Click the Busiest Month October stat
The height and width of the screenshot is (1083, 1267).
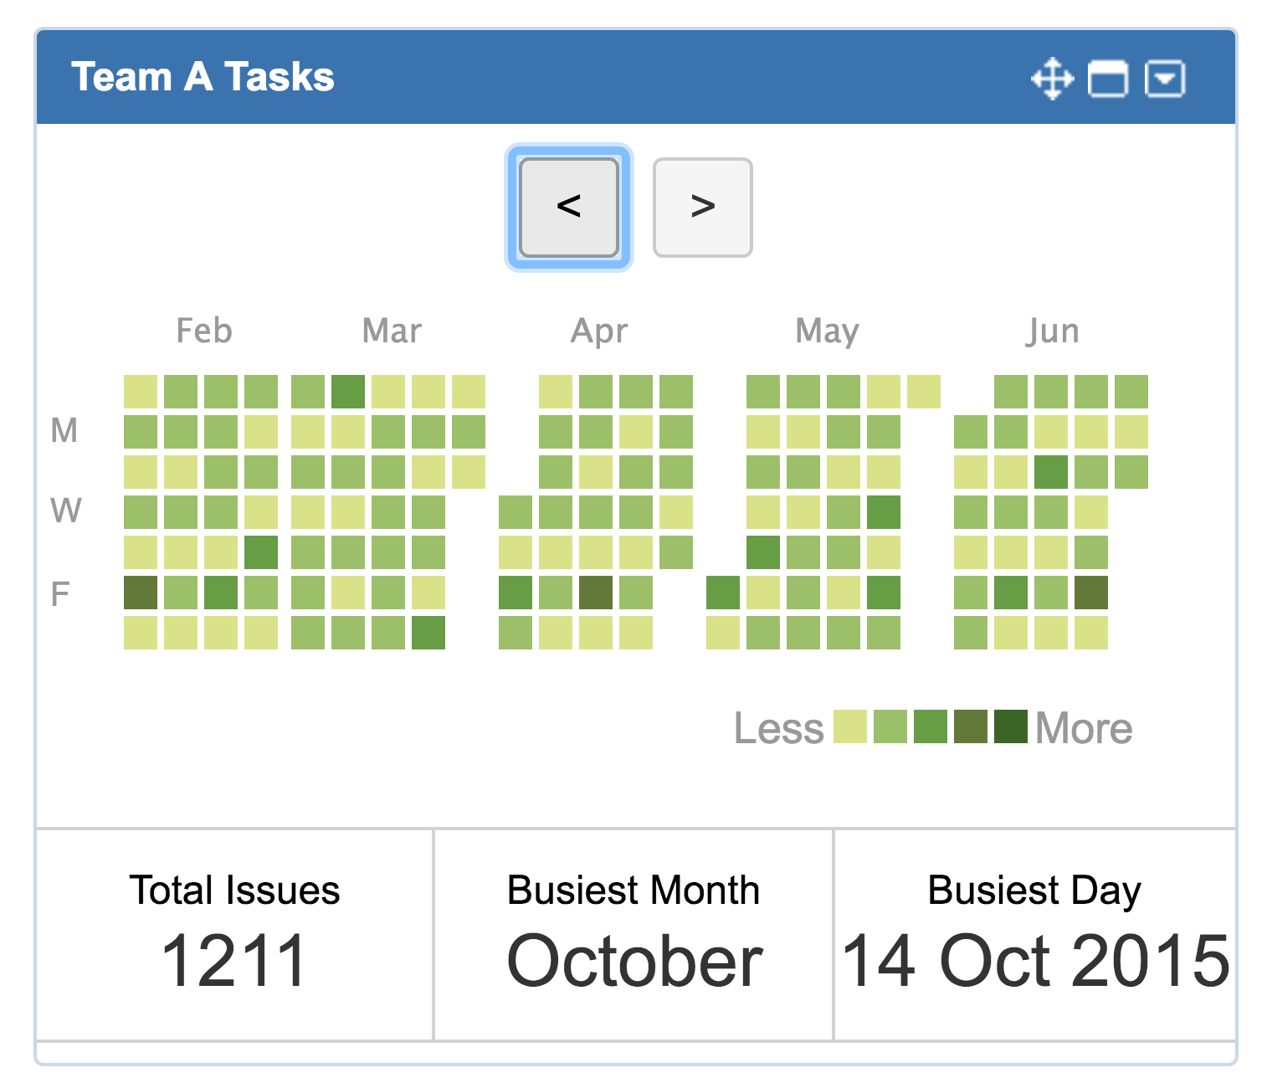(x=633, y=934)
